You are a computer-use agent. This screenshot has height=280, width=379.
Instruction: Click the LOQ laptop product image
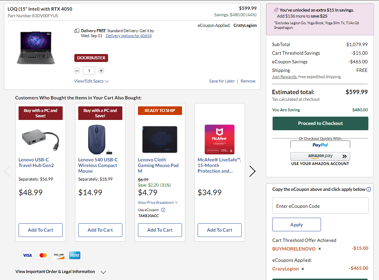pyautogui.click(x=36, y=47)
